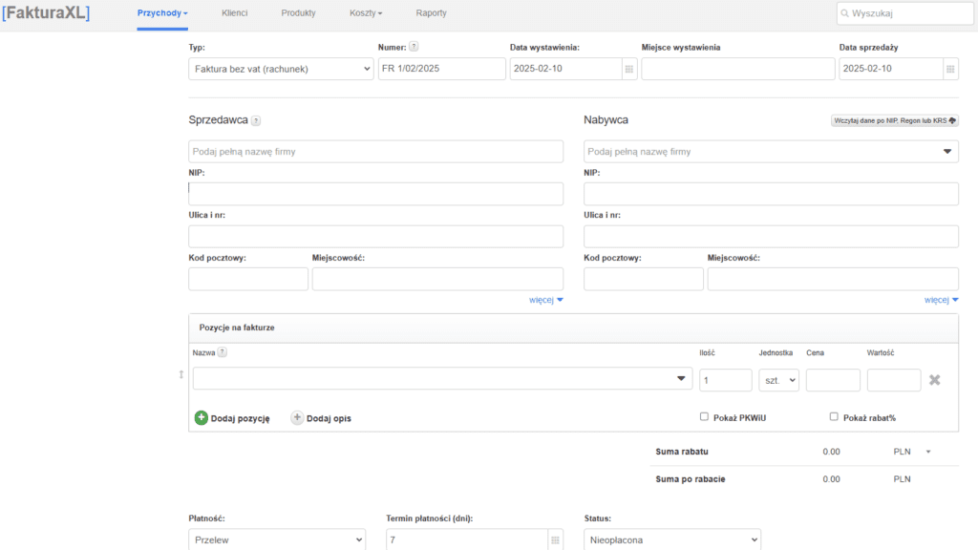The height and width of the screenshot is (550, 978).
Task: Toggle Pokaż rabat% checkbox
Action: [834, 417]
